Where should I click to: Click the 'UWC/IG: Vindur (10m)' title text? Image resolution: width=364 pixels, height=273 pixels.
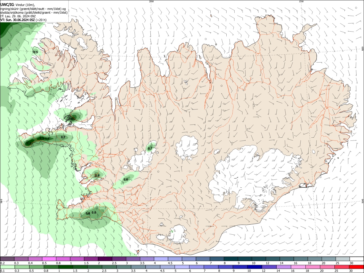tap(18, 5)
